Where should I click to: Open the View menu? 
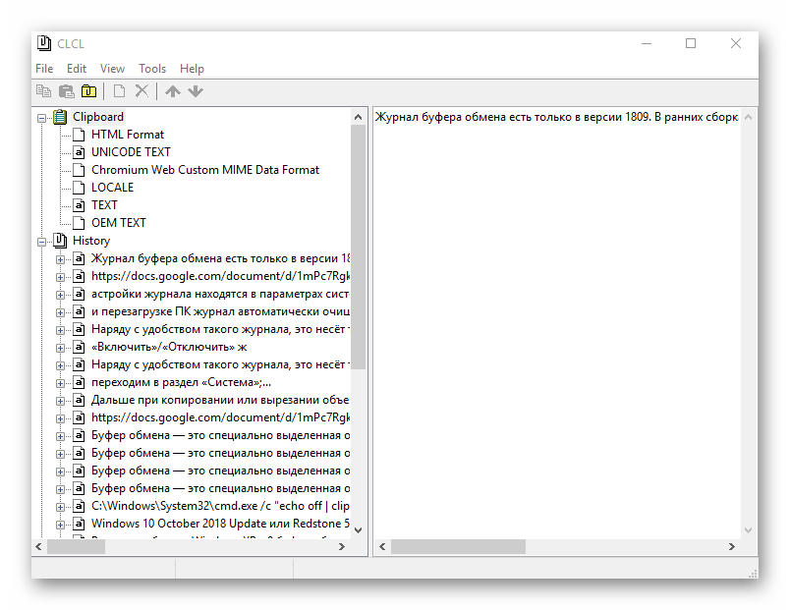tap(112, 69)
